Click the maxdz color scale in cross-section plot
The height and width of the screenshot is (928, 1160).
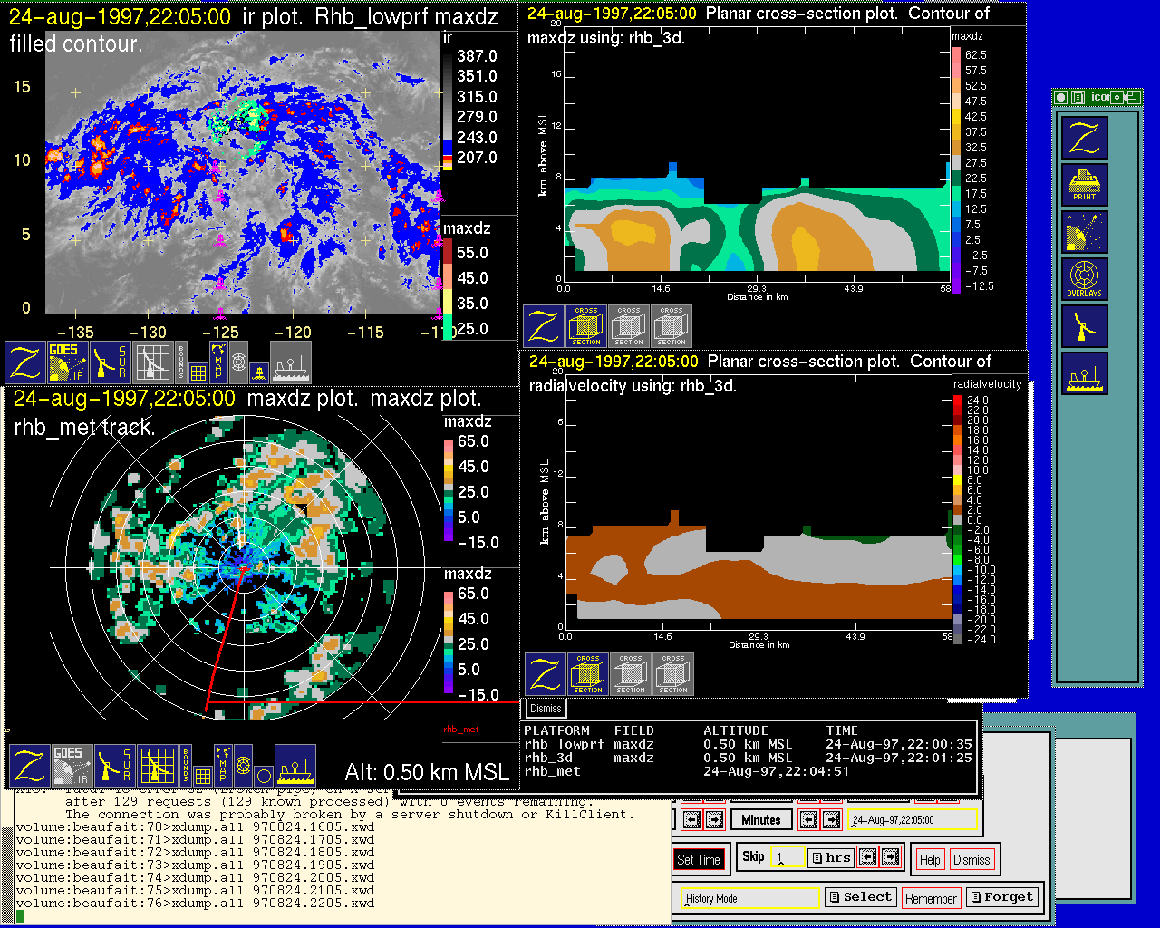957,170
